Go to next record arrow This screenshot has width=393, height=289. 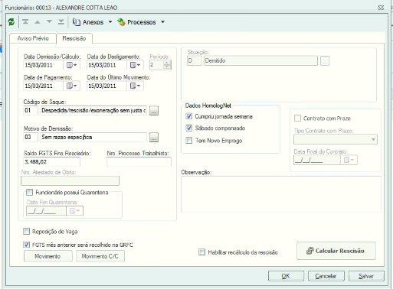coord(49,22)
